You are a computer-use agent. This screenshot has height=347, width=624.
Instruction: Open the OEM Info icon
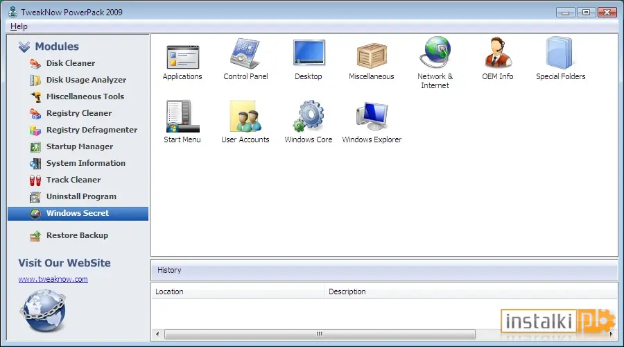(498, 53)
